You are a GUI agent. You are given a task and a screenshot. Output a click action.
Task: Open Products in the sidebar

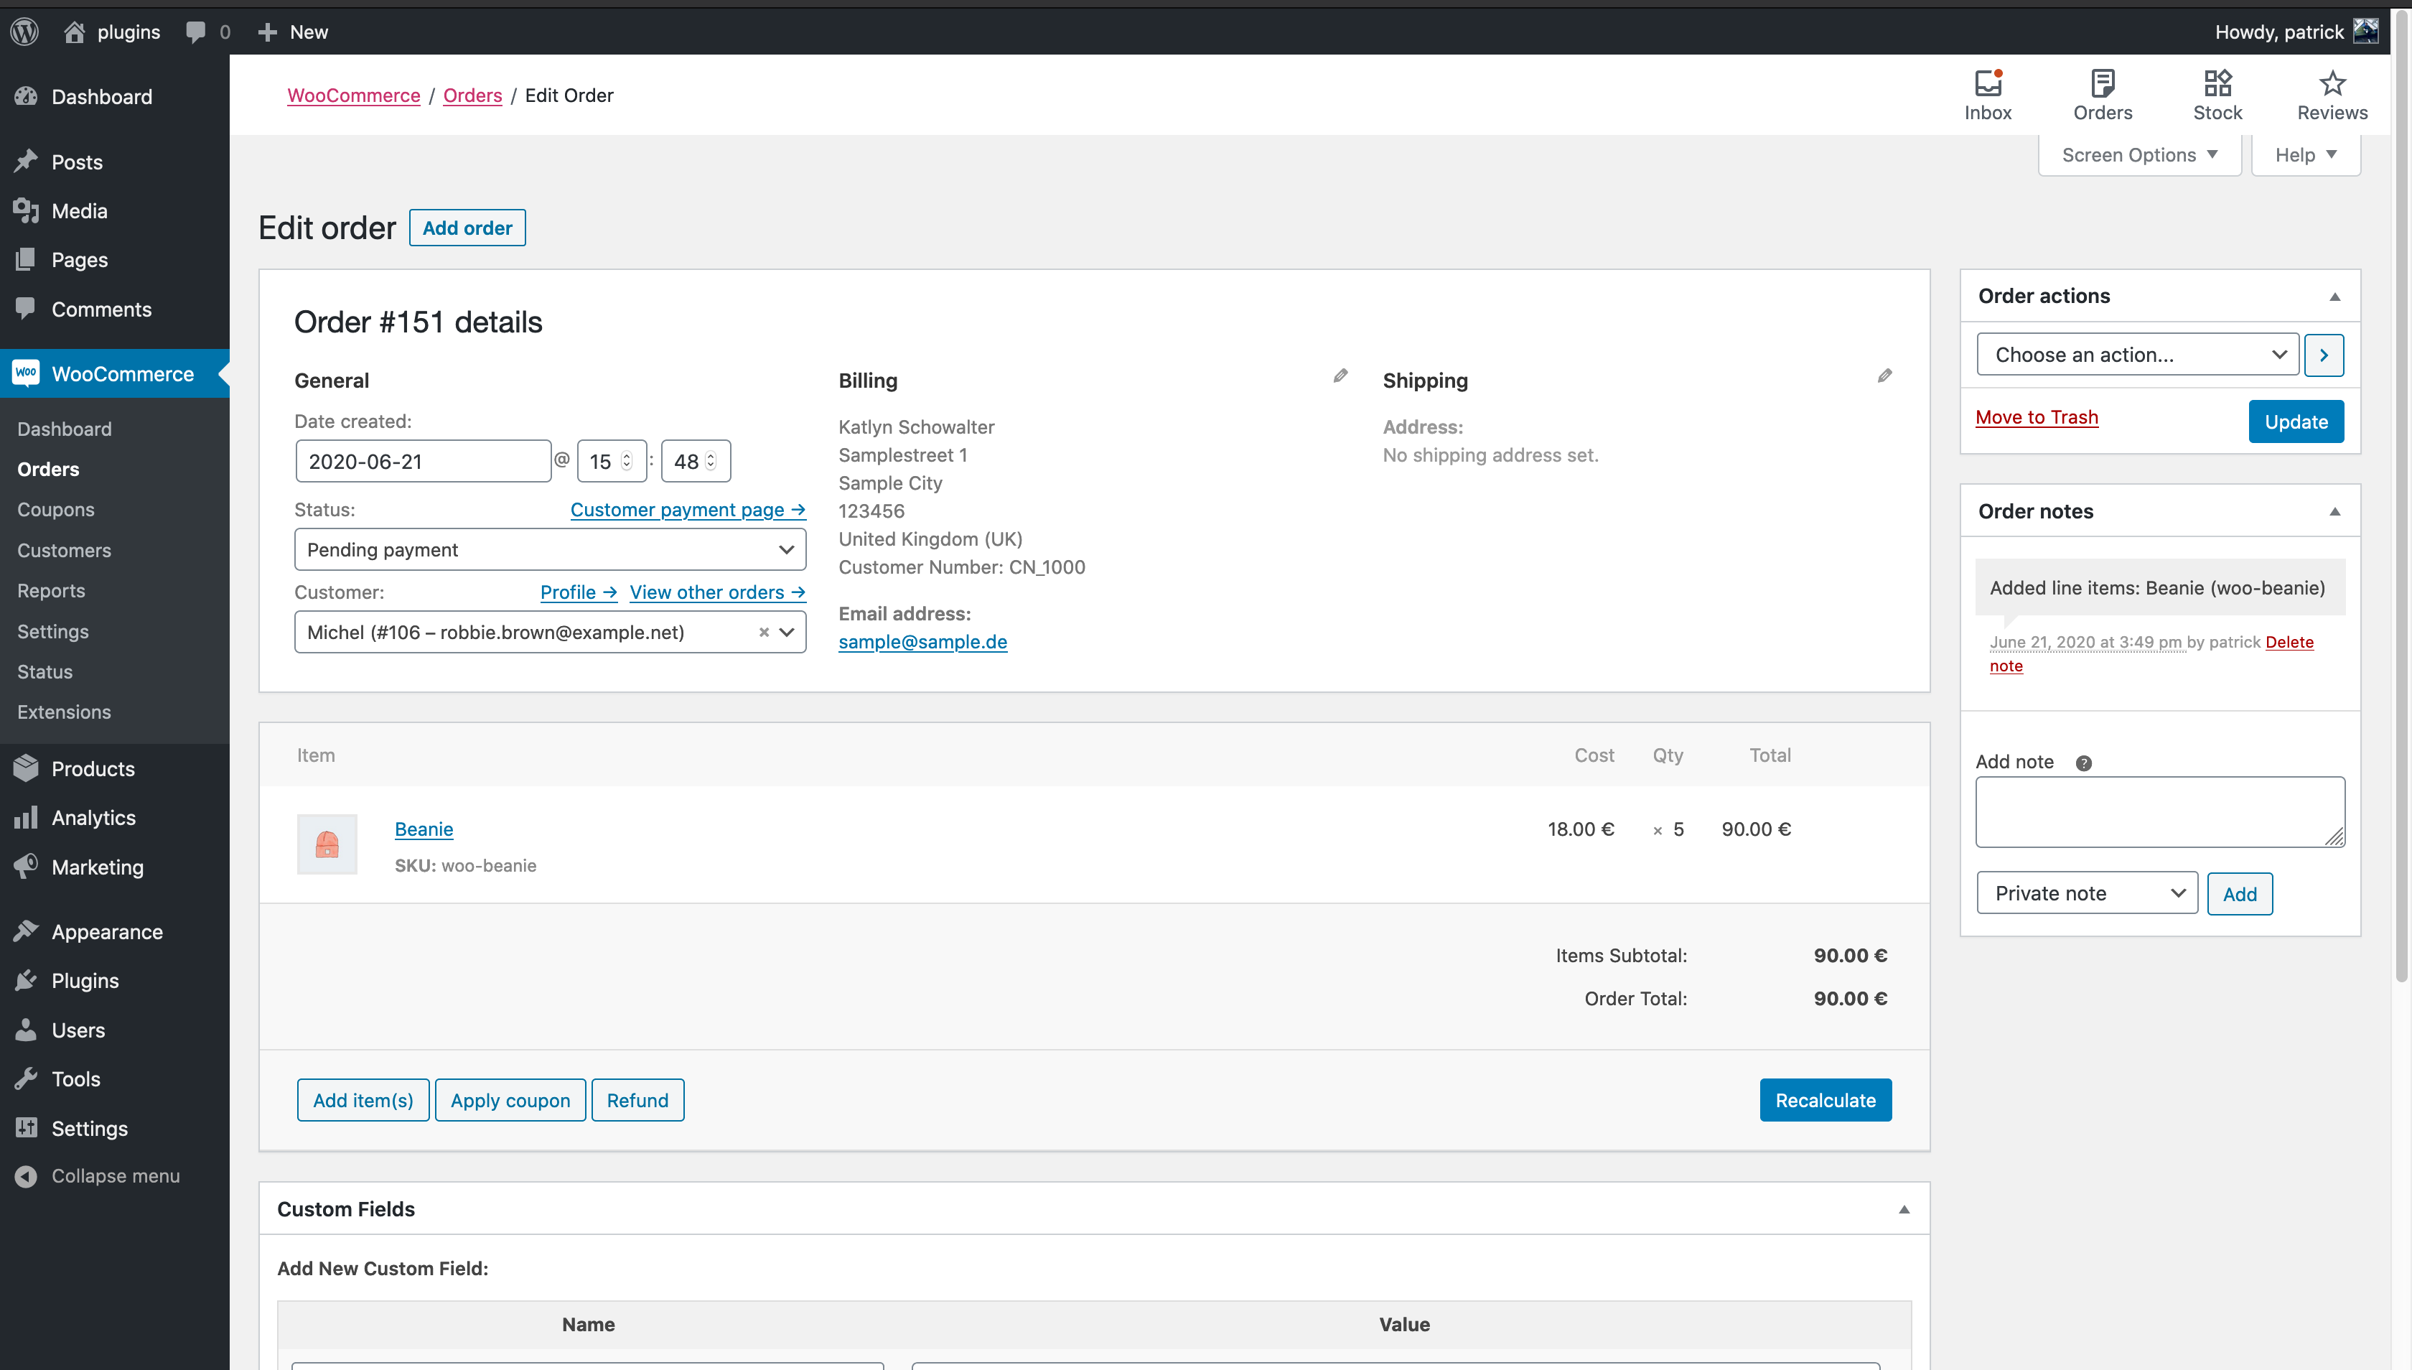click(93, 769)
